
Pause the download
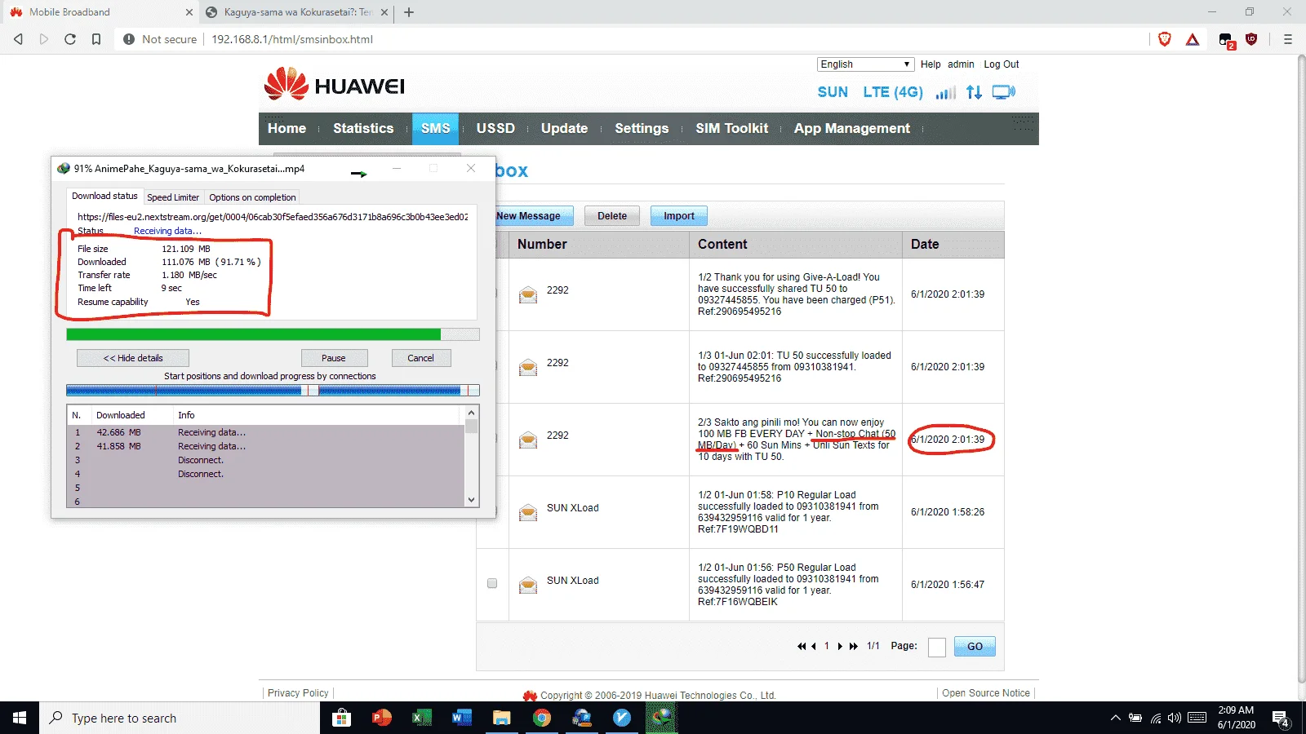coord(334,358)
